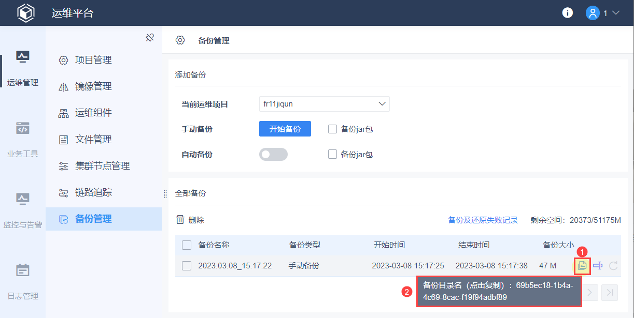634x318 pixels.
Task: Click the 备份名称 column header
Action: (x=214, y=245)
